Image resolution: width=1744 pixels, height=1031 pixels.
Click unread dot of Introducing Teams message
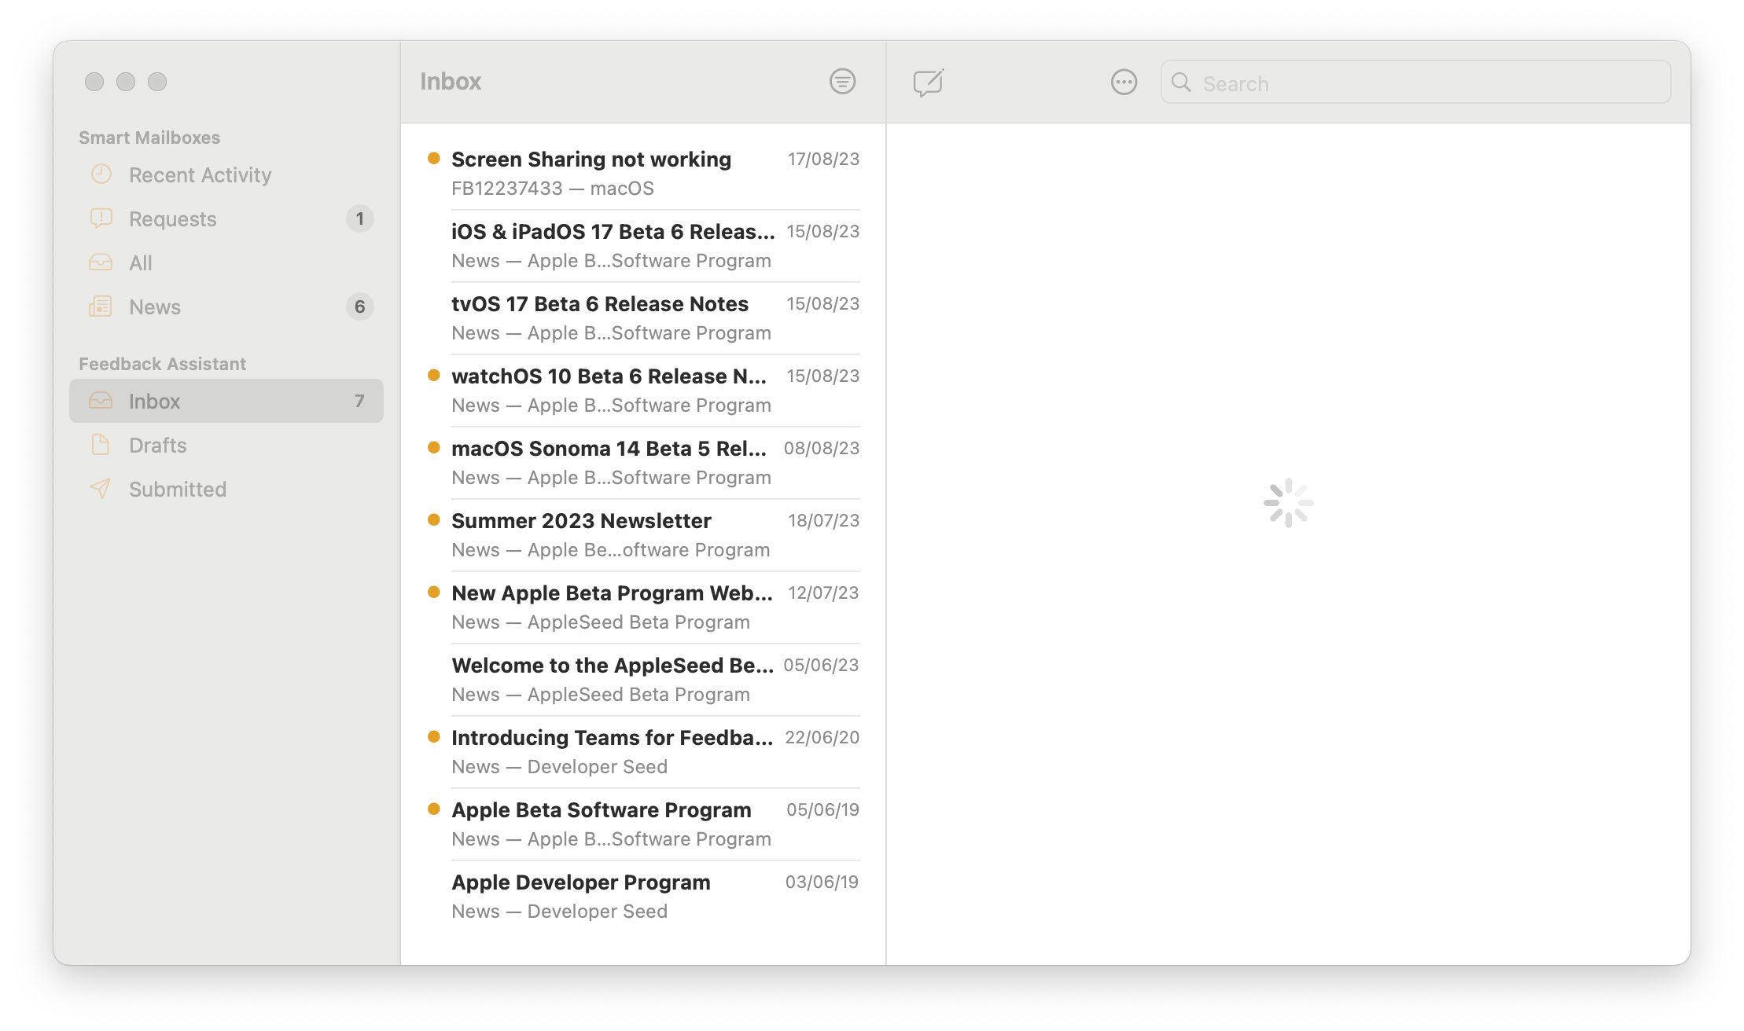pyautogui.click(x=433, y=737)
